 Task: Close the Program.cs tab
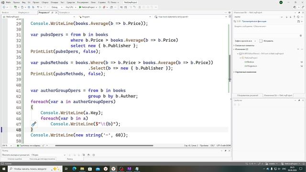click(56, 12)
